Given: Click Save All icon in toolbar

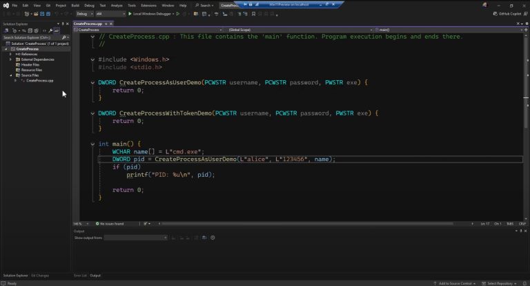Looking at the screenshot, I should 48,13.
